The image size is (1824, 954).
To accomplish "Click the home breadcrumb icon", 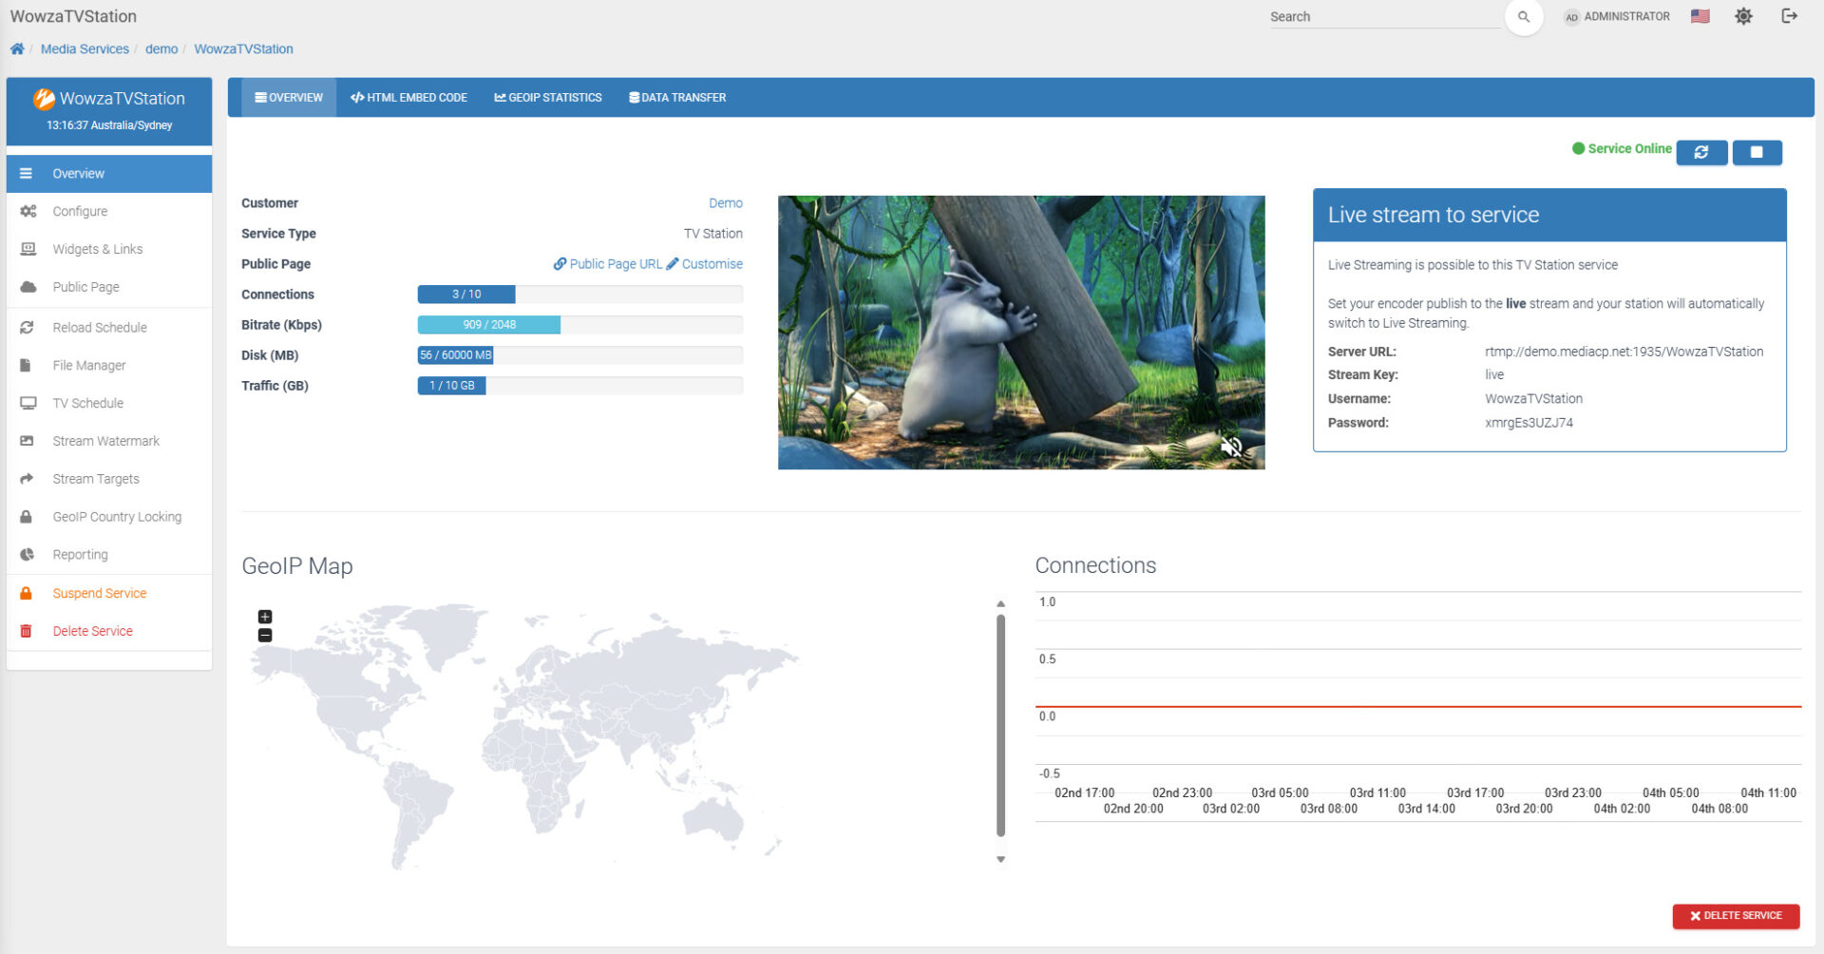I will coord(17,48).
